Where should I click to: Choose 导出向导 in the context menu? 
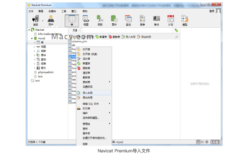tap(94, 98)
